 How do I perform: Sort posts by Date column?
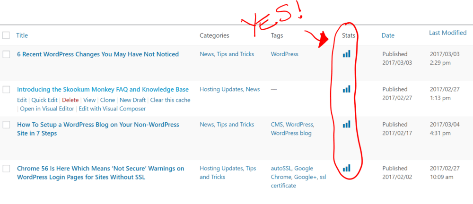pos(388,35)
